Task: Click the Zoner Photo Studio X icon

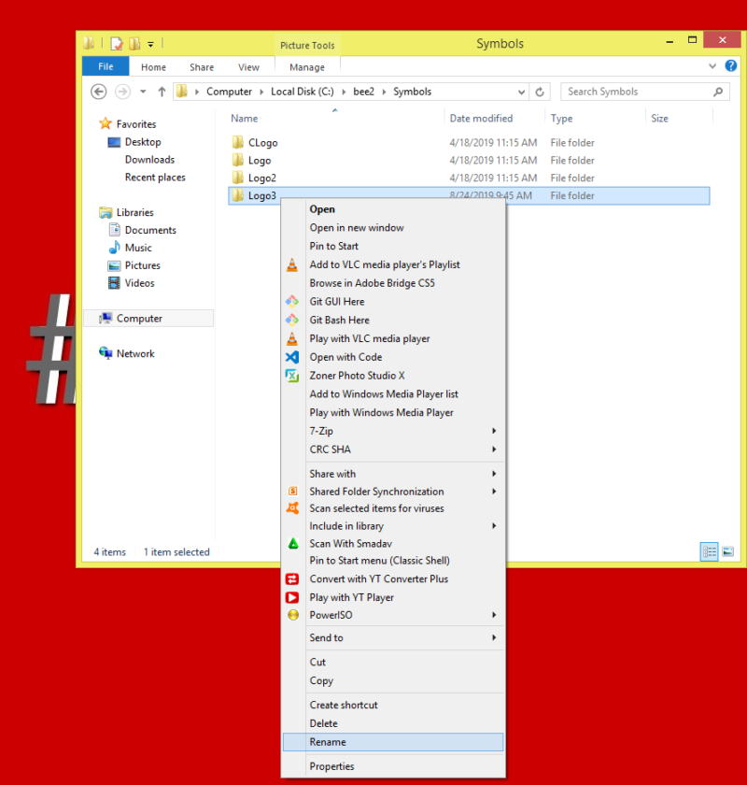Action: click(291, 376)
